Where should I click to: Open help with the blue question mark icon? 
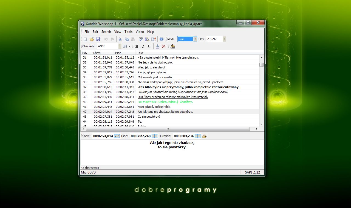162,39
